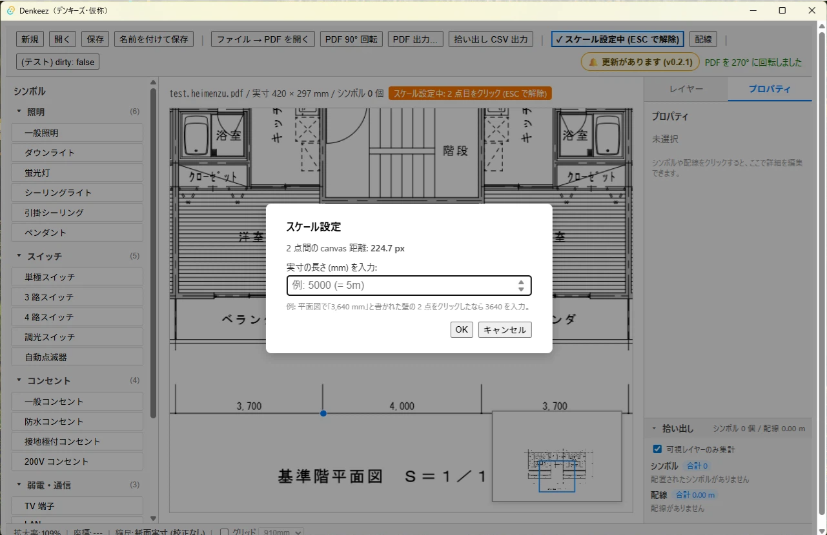The height and width of the screenshot is (535, 827).
Task: Increase the length value with the up arrow
Action: (521, 282)
